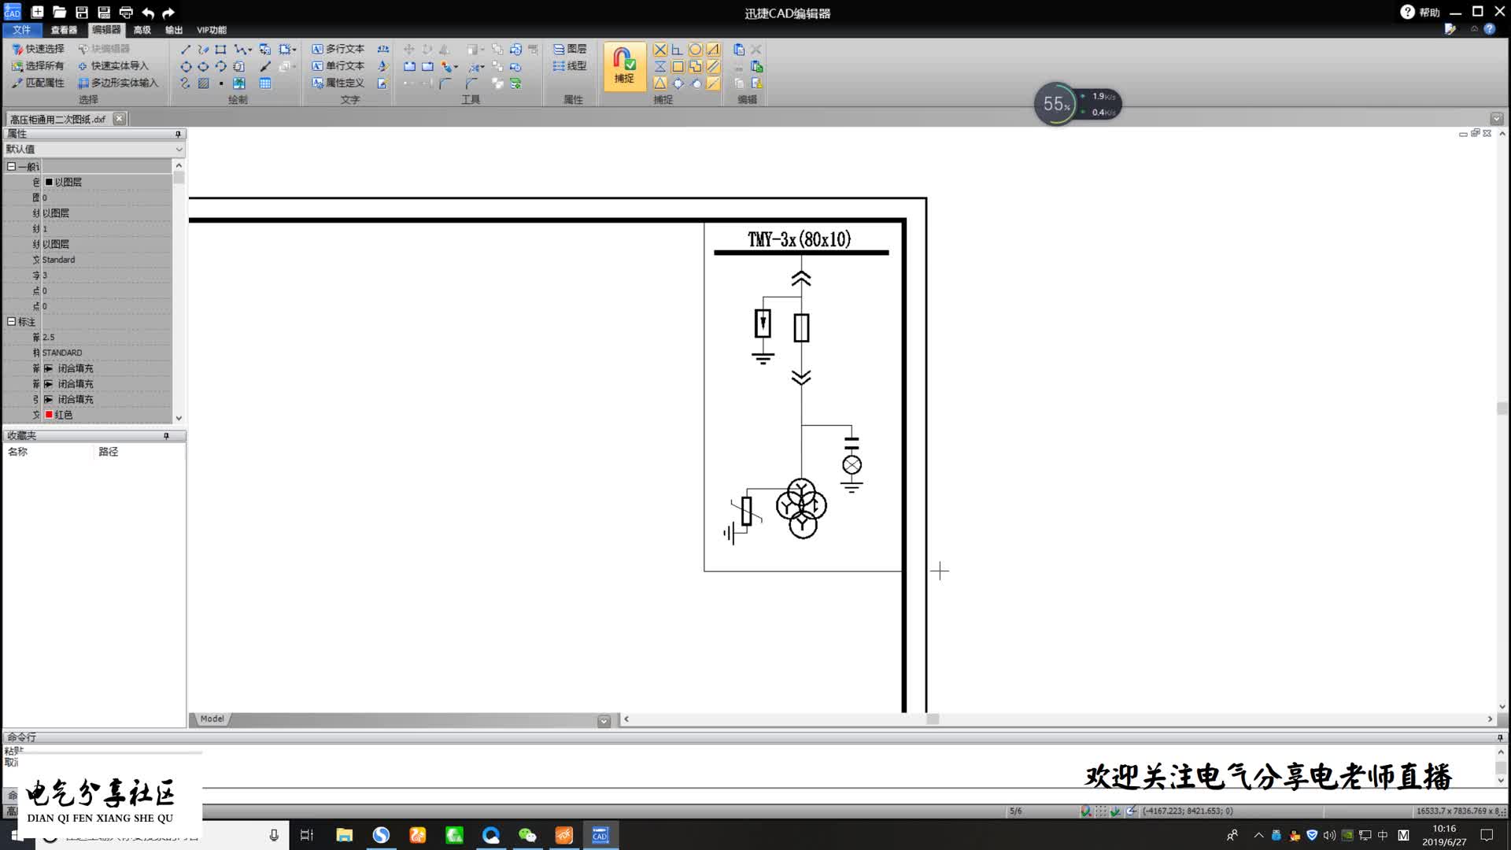The height and width of the screenshot is (850, 1511).
Task: Select the Rectangle drawing tool
Action: 220,49
